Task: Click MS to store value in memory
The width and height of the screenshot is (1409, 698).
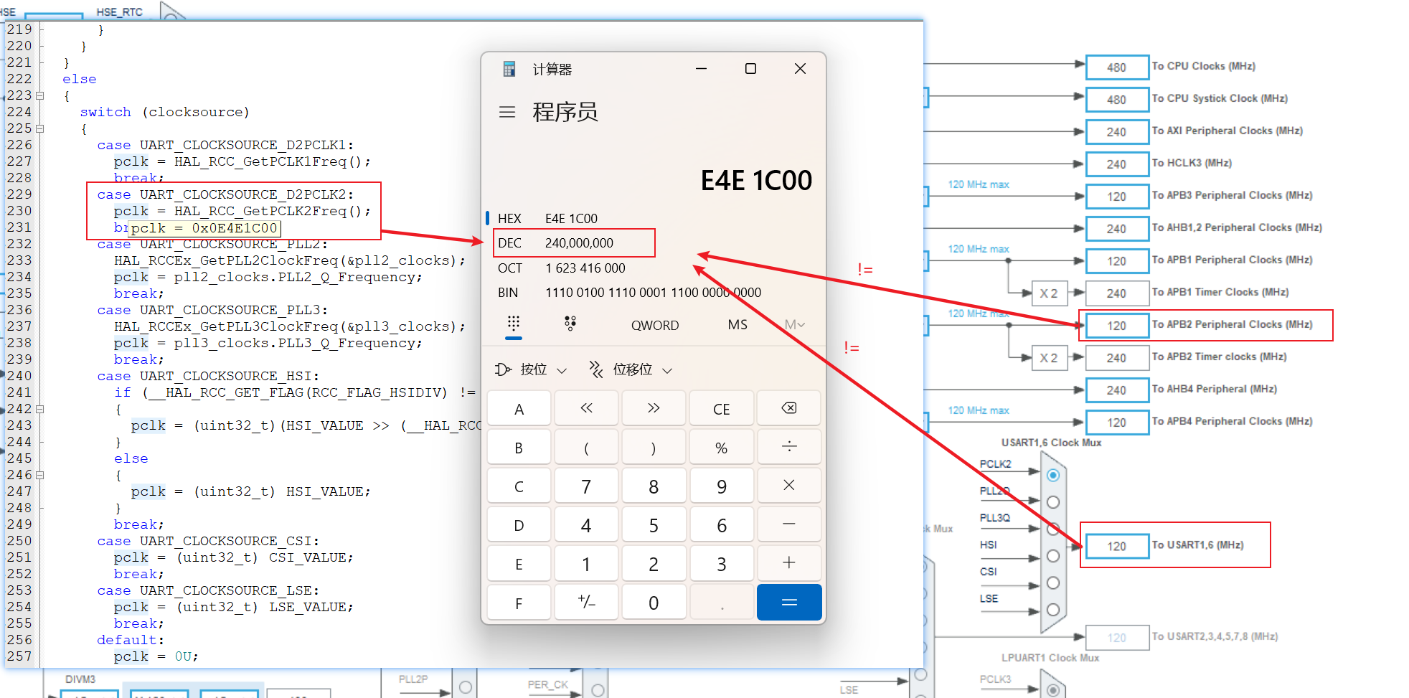Action: pyautogui.click(x=737, y=324)
